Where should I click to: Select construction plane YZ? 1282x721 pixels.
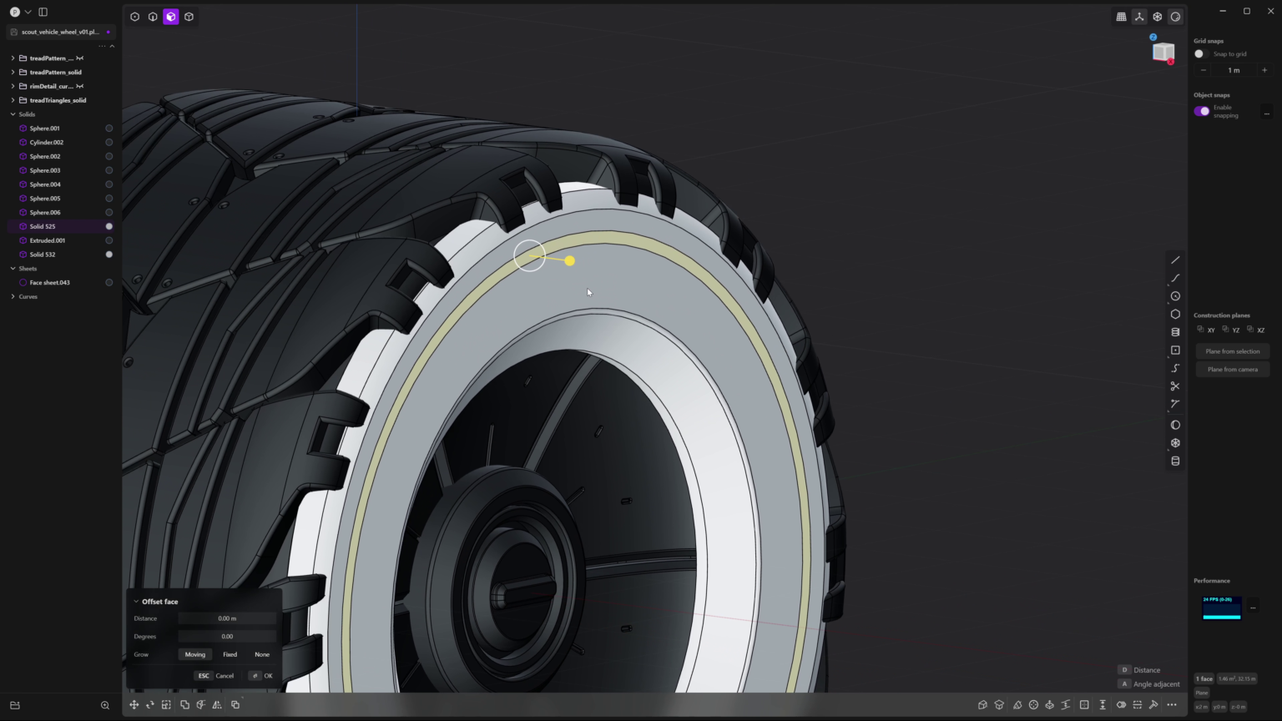tap(1231, 330)
